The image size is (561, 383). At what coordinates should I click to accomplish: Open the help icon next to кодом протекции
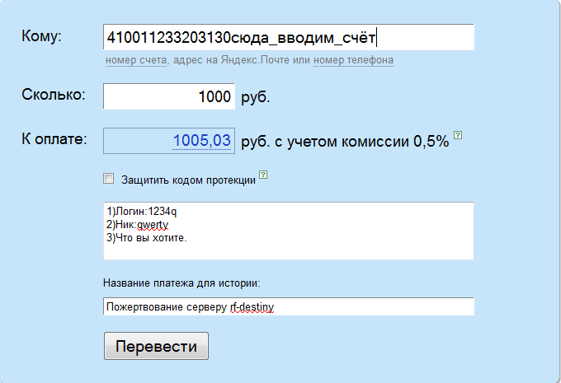pyautogui.click(x=263, y=175)
